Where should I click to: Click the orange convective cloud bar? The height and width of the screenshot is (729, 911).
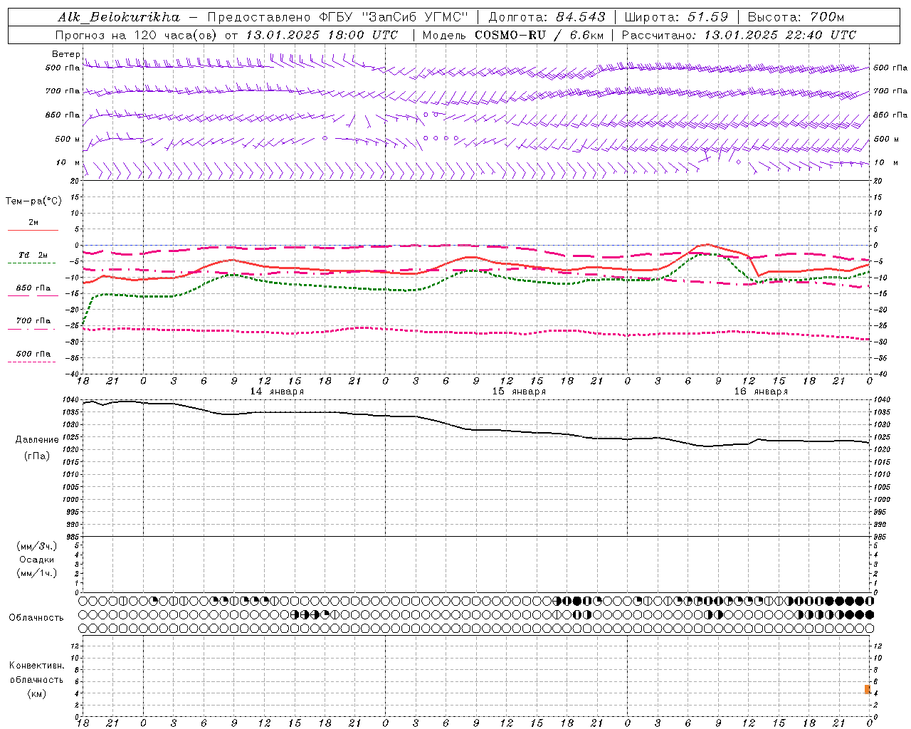tap(868, 689)
